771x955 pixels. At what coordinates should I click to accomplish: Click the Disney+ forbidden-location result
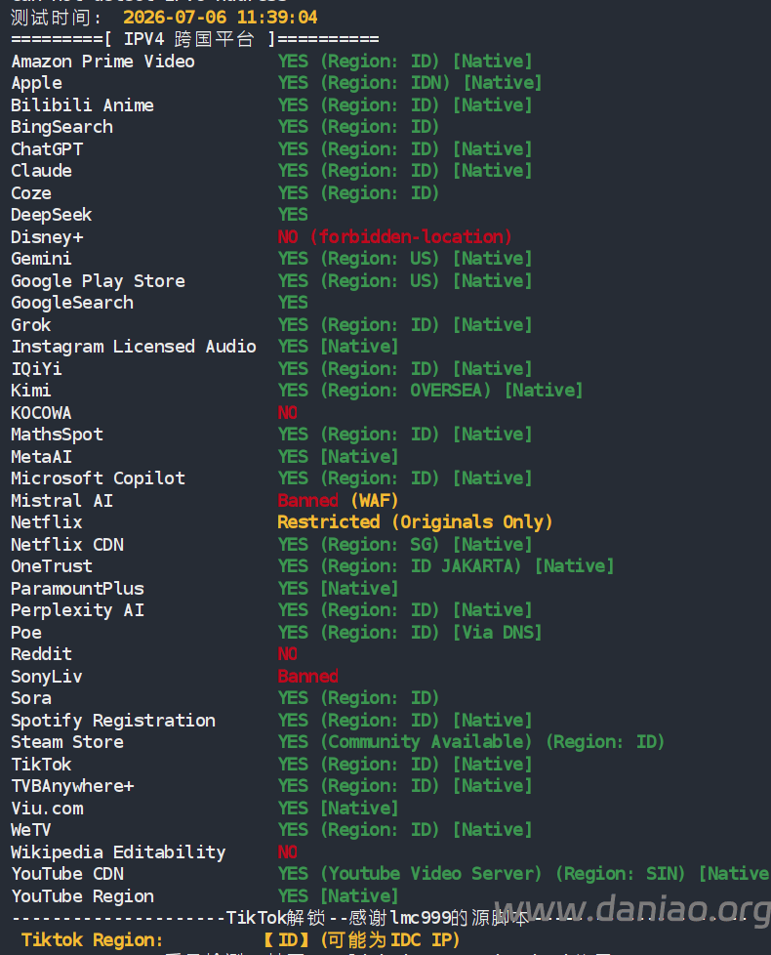[x=395, y=237]
